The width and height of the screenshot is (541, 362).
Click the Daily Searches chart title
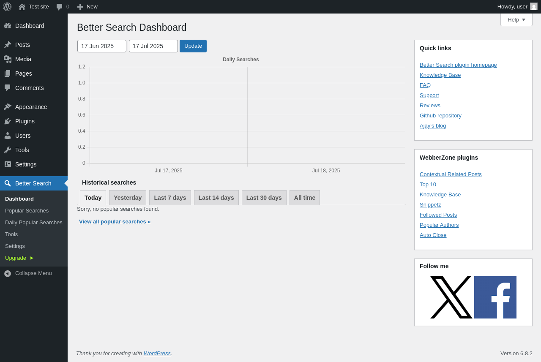[241, 60]
